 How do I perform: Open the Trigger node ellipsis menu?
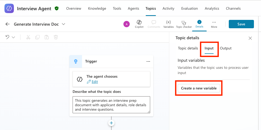tap(148, 61)
